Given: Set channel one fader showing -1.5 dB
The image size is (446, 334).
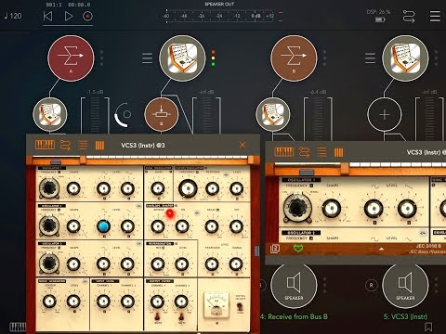Looking at the screenshot, I should tap(95, 116).
